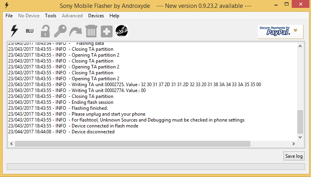This screenshot has height=177, width=311.
Task: Open the File menu
Action: 9,16
